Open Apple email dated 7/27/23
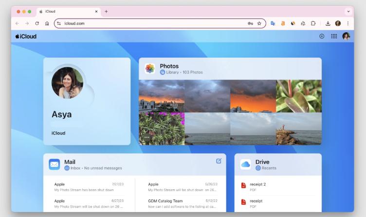This screenshot has width=366, height=217. pos(89,187)
